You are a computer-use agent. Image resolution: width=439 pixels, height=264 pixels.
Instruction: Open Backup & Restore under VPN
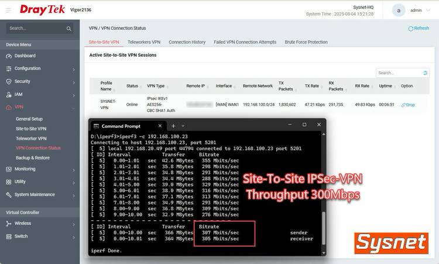[33, 158]
